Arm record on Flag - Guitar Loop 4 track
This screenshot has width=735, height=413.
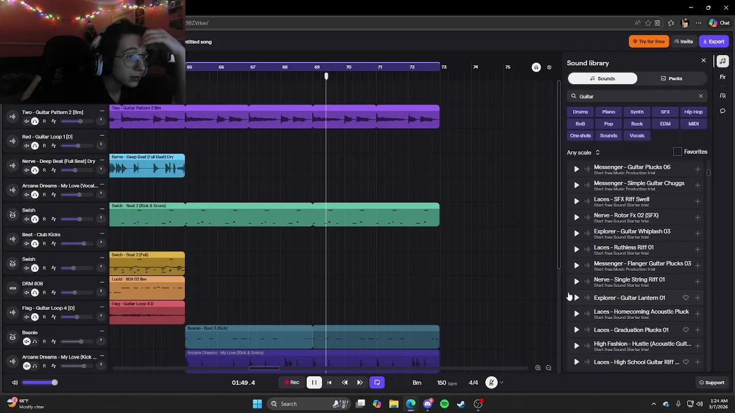pyautogui.click(x=44, y=317)
